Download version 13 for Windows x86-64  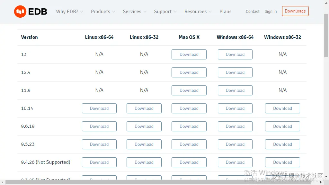[x=235, y=54]
